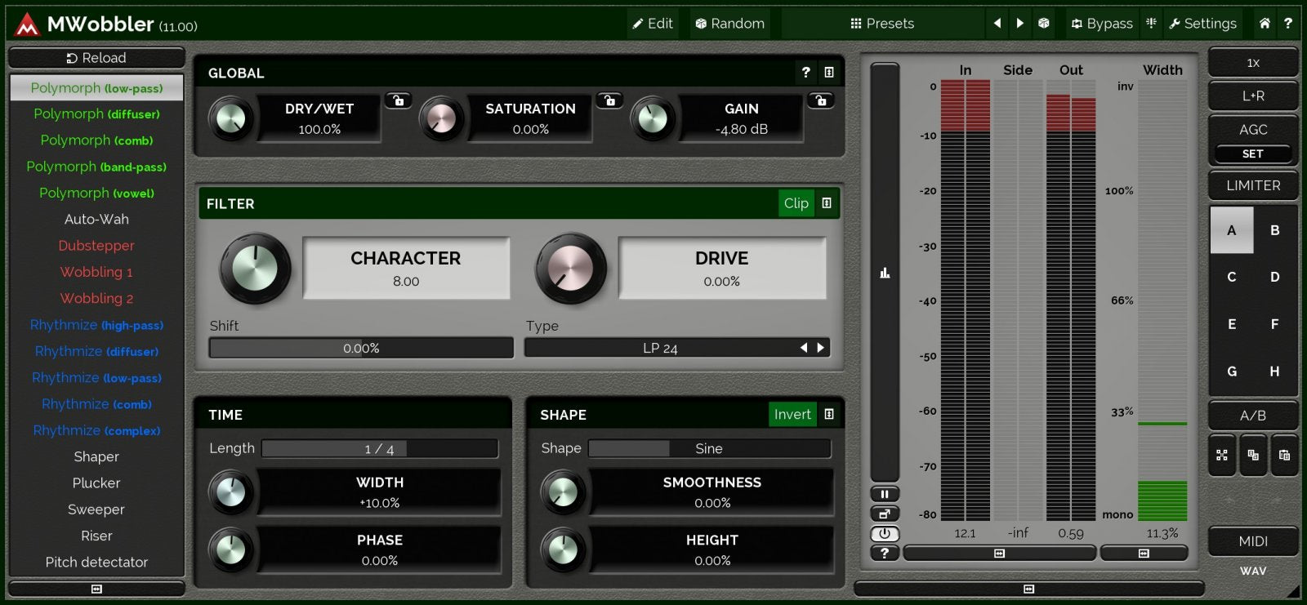Screen dimensions: 1307x605
Task: Click the filter Shift slider
Action: [361, 348]
